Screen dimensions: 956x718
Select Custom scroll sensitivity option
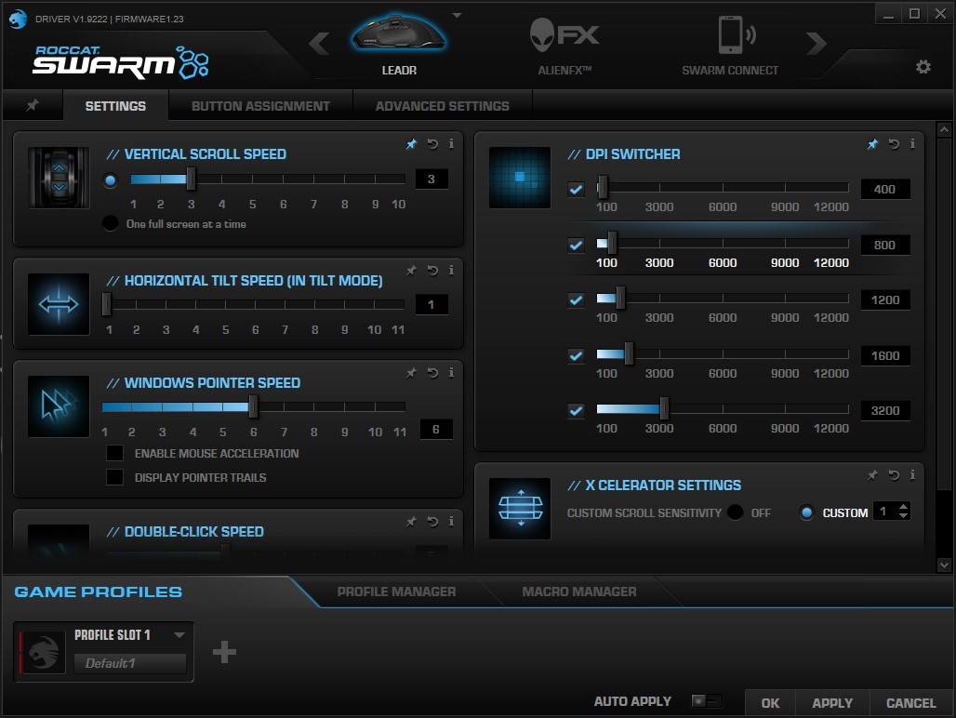(x=806, y=512)
